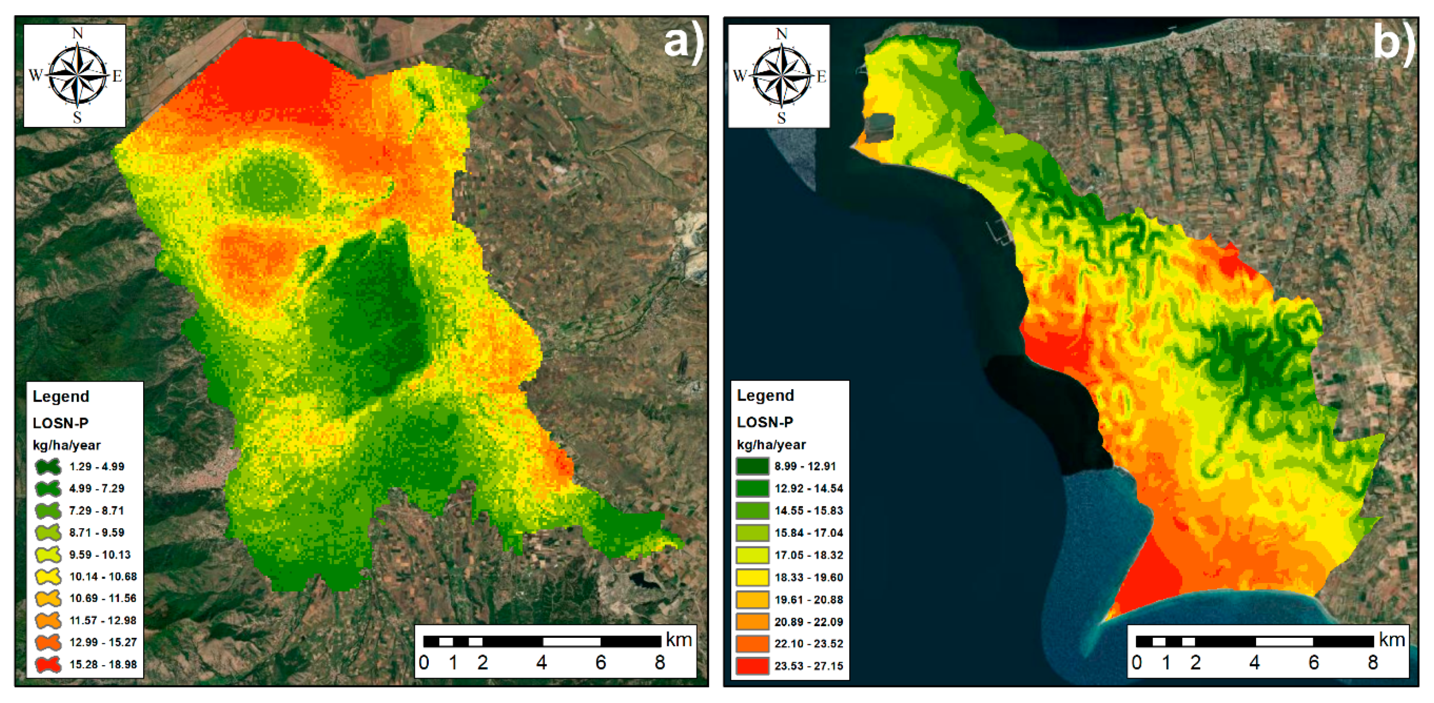This screenshot has width=1434, height=703.
Task: Select the yellow 18.33 - 19.60 swatch
Action: [x=752, y=577]
